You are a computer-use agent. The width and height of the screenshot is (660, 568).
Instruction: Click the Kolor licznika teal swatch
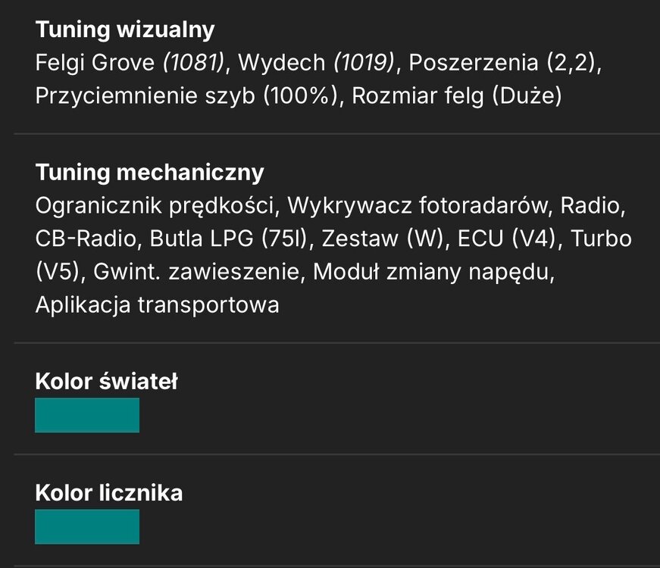pos(87,526)
